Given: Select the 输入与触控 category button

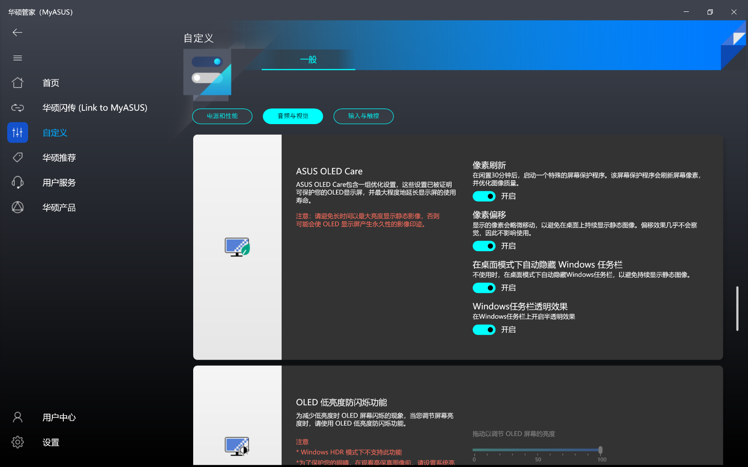Looking at the screenshot, I should click(364, 116).
